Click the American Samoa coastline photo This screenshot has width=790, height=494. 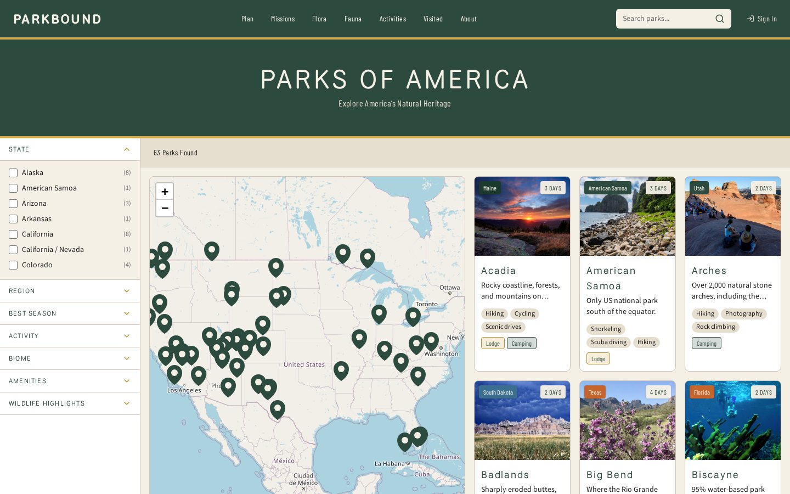click(x=628, y=216)
